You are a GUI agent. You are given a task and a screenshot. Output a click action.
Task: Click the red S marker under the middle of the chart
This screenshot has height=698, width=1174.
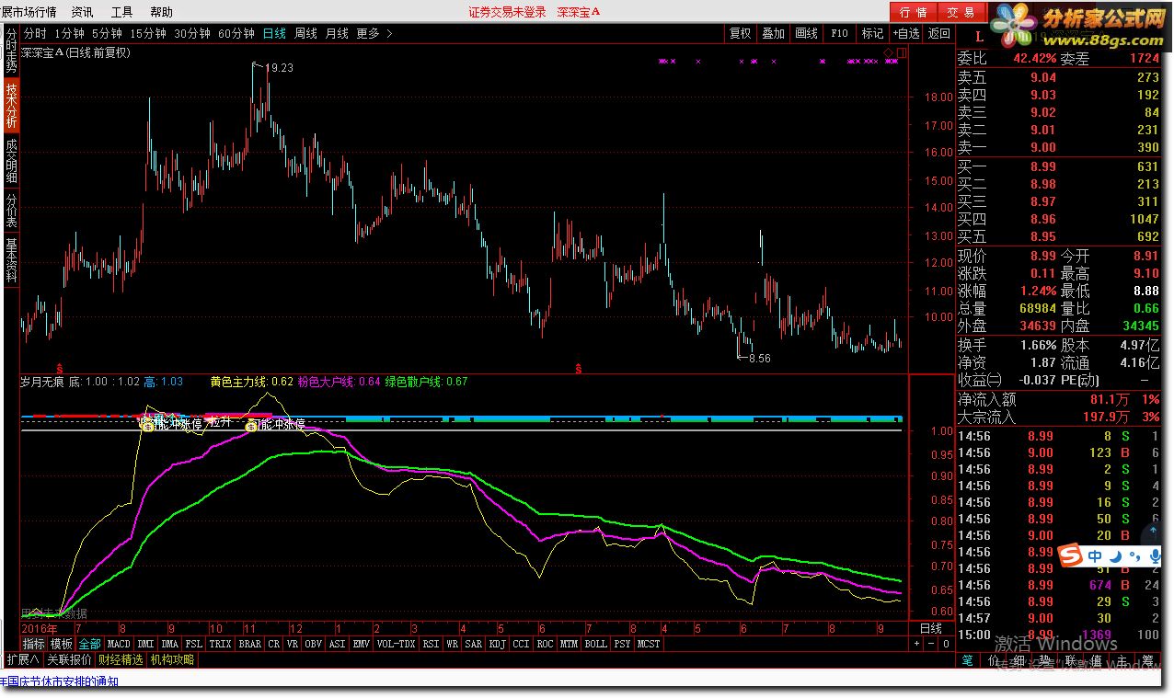click(579, 368)
